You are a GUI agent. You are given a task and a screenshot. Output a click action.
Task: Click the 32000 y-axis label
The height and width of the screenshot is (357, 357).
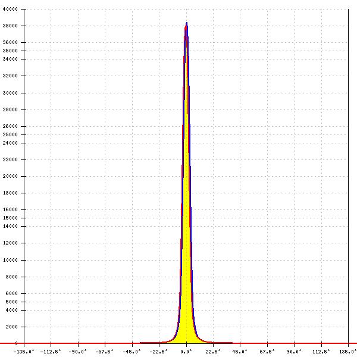click(x=10, y=76)
